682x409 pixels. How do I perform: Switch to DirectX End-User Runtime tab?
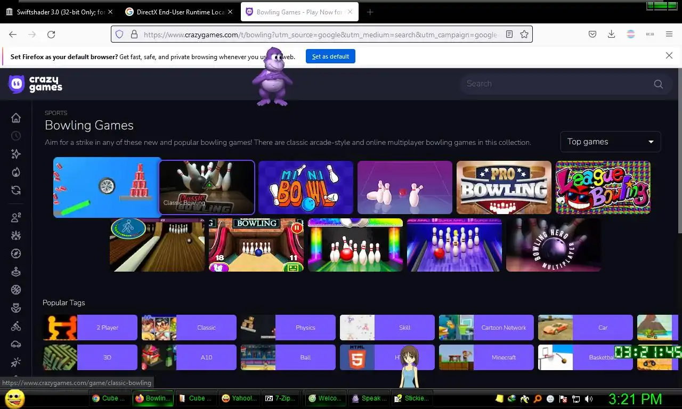tap(181, 12)
